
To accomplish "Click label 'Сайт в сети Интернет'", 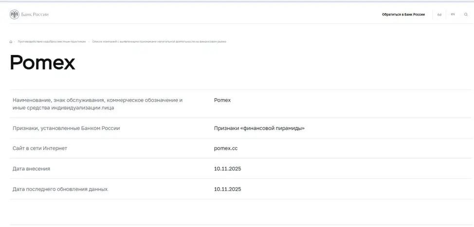I will [x=40, y=149].
